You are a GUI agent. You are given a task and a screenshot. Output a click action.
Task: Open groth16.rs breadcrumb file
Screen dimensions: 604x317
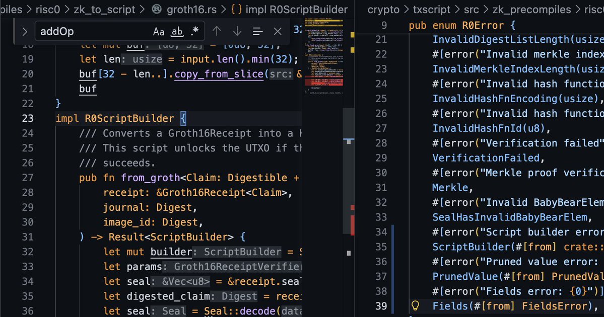pos(191,9)
